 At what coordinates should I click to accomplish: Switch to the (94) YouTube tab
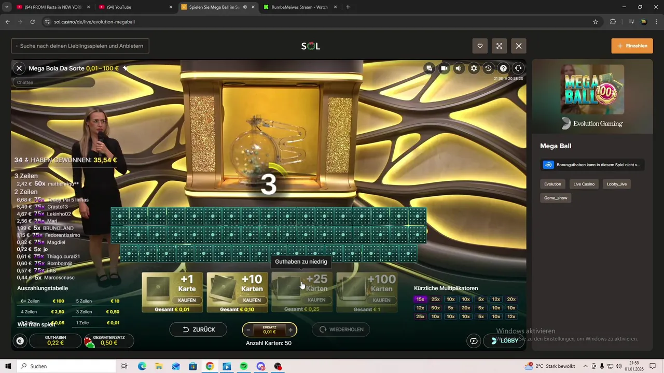point(135,7)
